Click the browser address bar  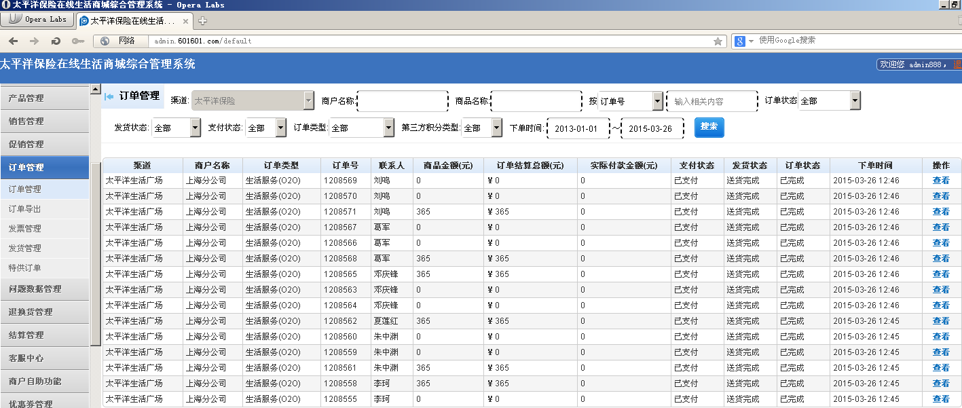pyautogui.click(x=431, y=41)
